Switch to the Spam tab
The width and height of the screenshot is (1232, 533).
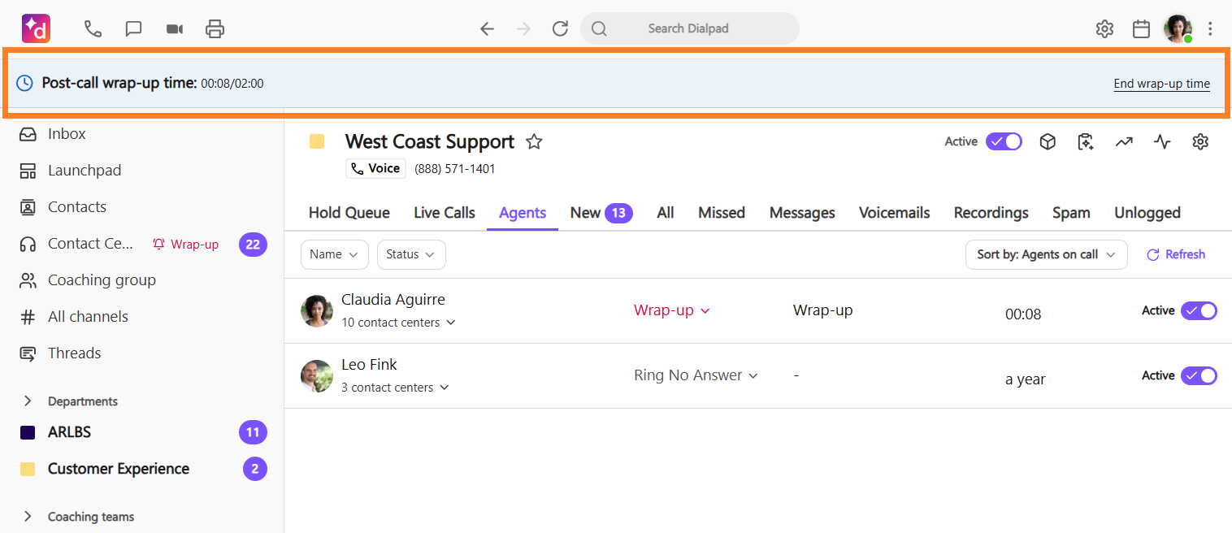[x=1071, y=213]
